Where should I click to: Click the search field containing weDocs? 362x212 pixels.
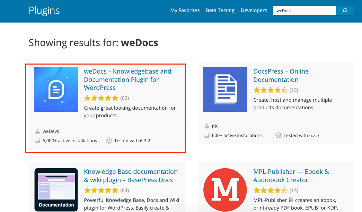pos(304,10)
